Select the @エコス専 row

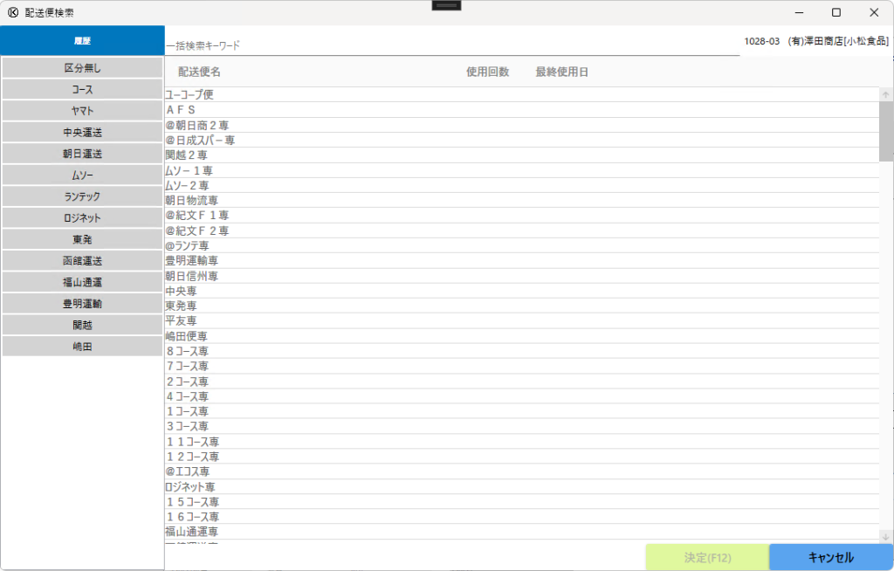[x=522, y=471]
